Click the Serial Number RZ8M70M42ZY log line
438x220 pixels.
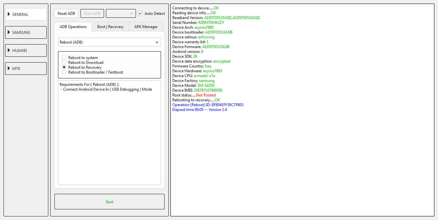(x=198, y=23)
